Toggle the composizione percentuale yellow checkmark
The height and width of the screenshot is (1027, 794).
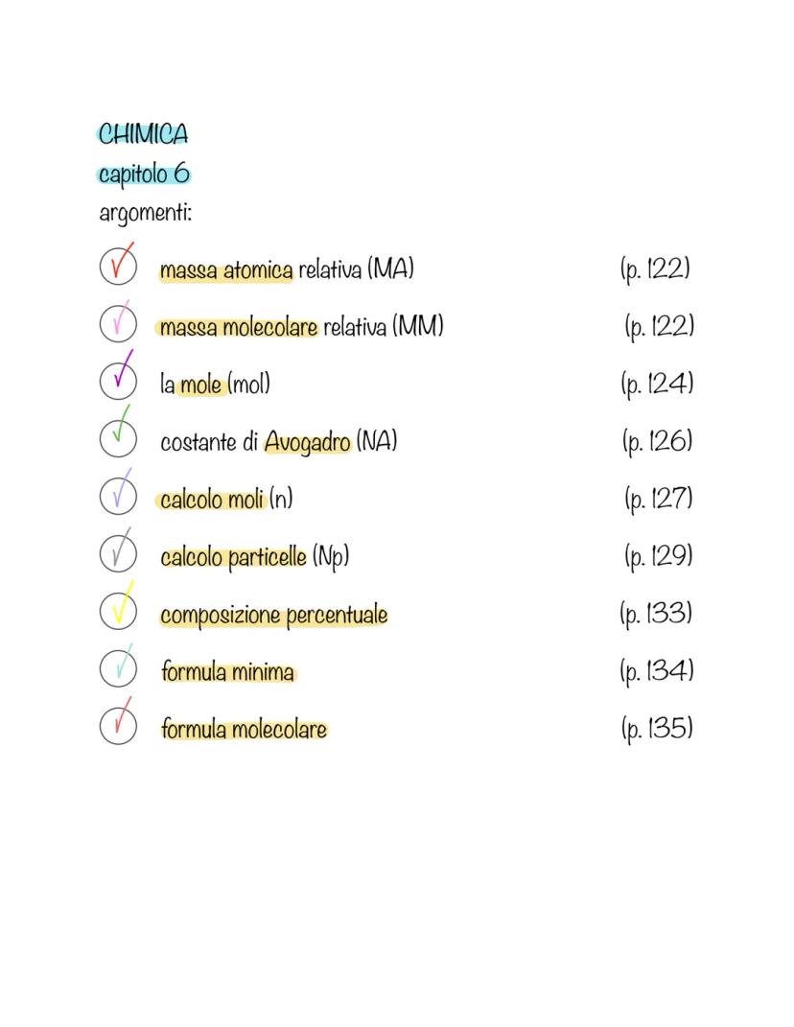click(x=117, y=610)
